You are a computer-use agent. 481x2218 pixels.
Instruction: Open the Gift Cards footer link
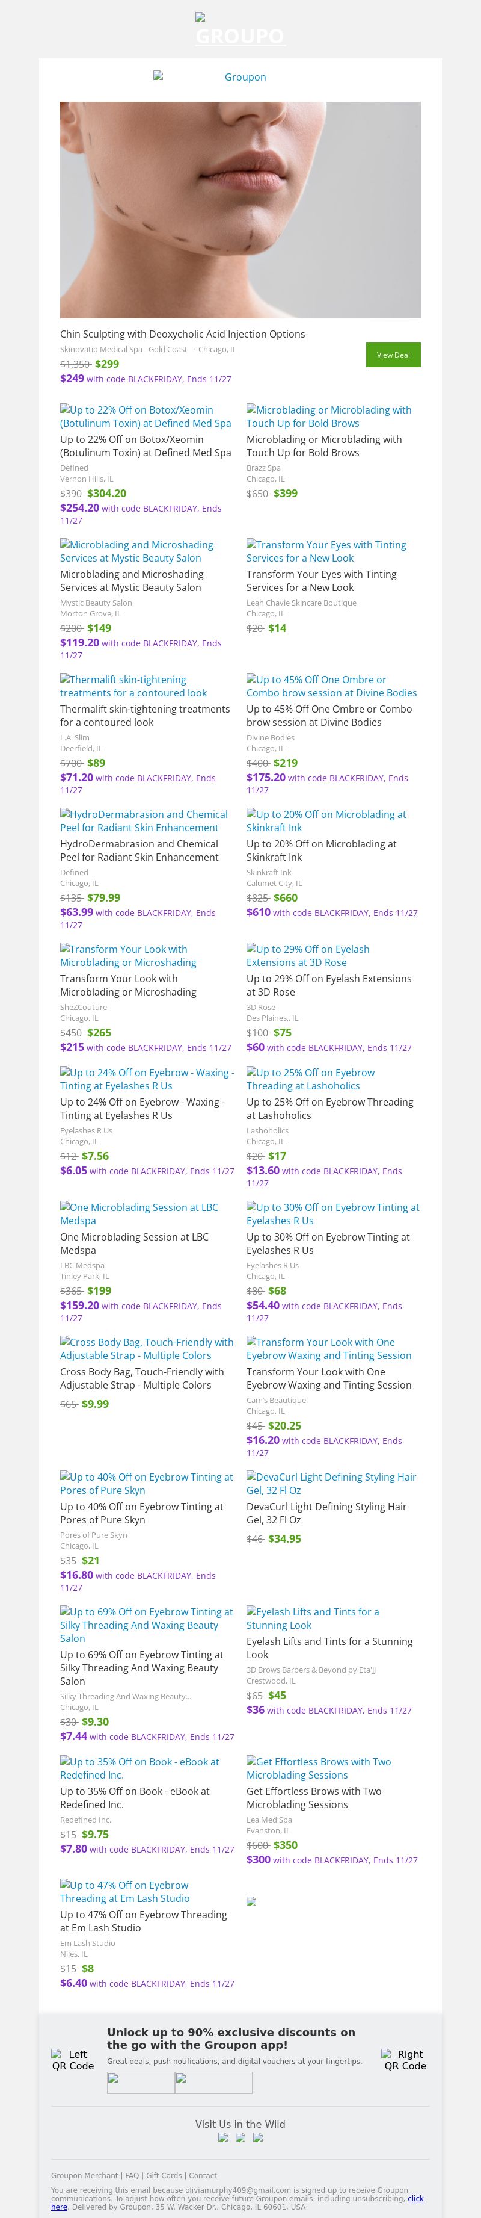(x=164, y=2175)
